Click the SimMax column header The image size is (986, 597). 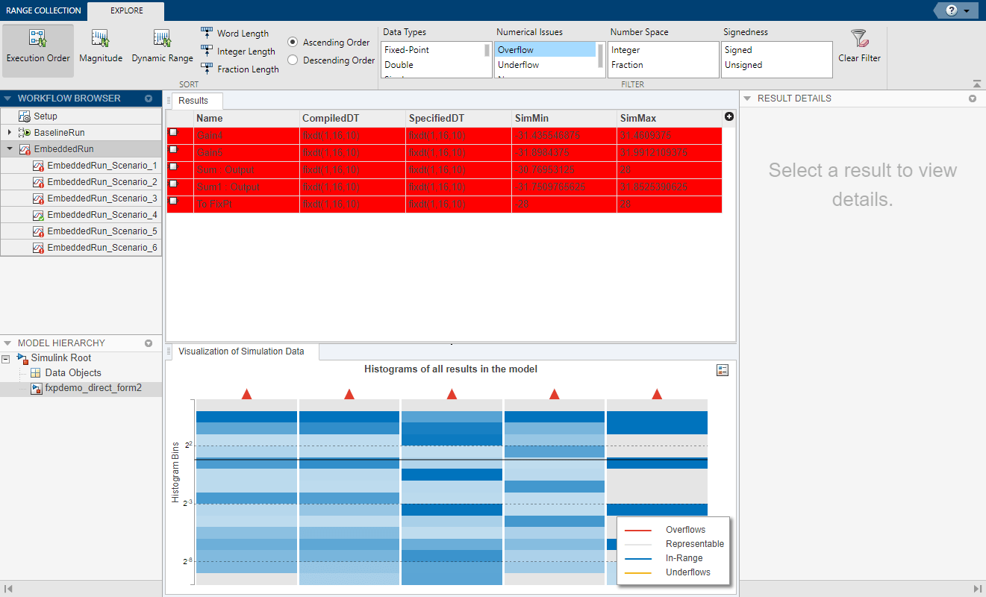point(637,118)
